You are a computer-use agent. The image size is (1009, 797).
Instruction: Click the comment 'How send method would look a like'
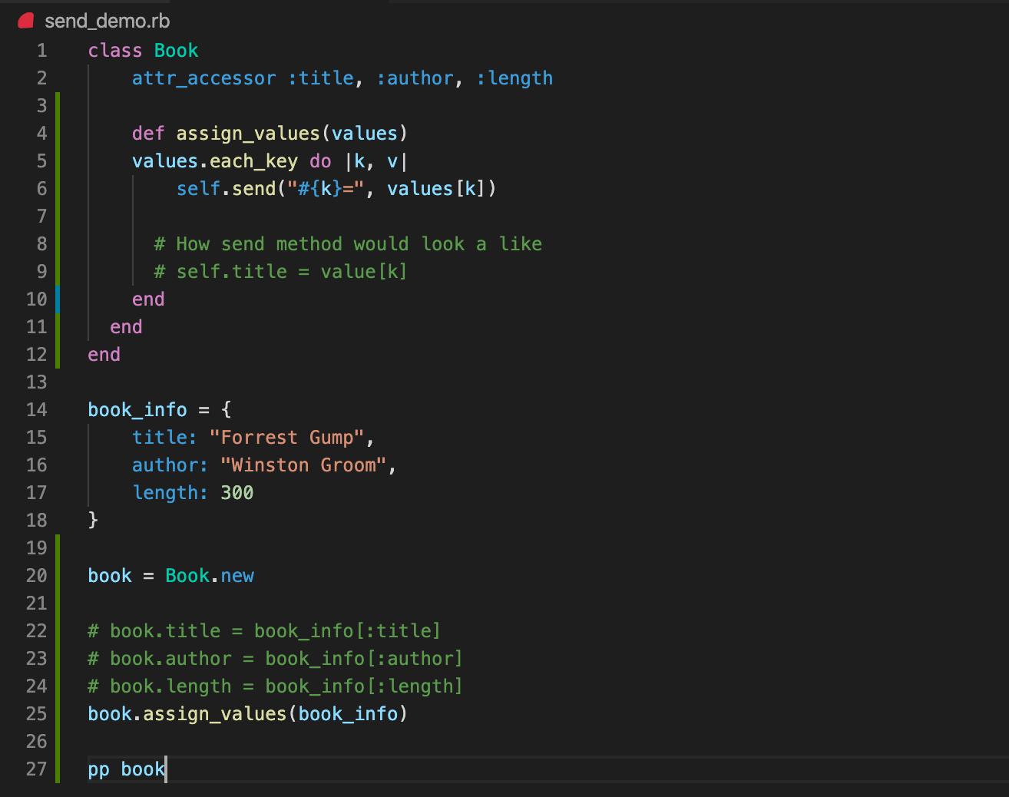pyautogui.click(x=348, y=244)
